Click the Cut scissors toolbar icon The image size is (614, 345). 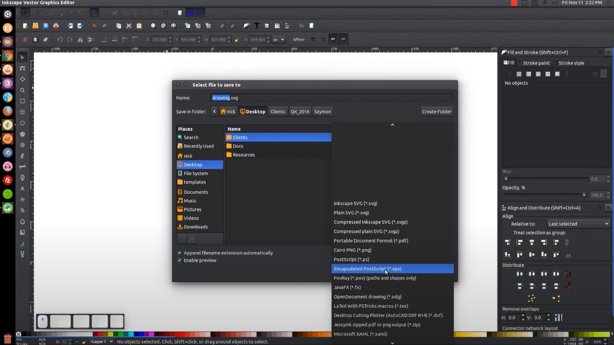tap(129, 26)
